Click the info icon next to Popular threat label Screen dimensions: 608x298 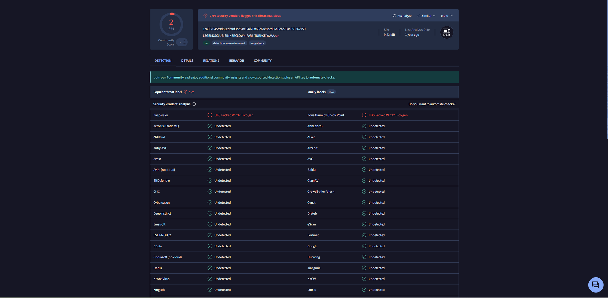pyautogui.click(x=186, y=92)
